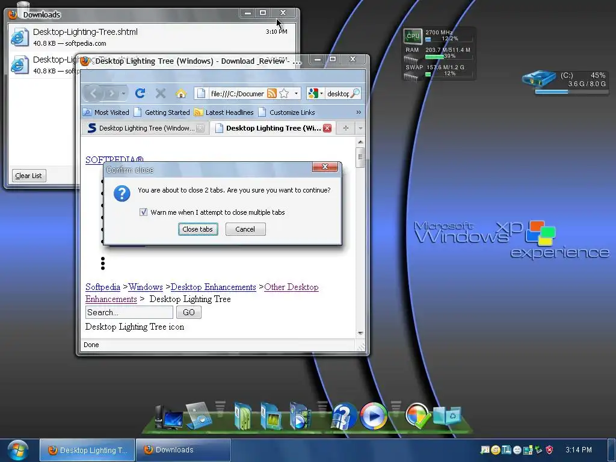The width and height of the screenshot is (616, 462).
Task: Open the address bar history dropdown
Action: tap(296, 93)
